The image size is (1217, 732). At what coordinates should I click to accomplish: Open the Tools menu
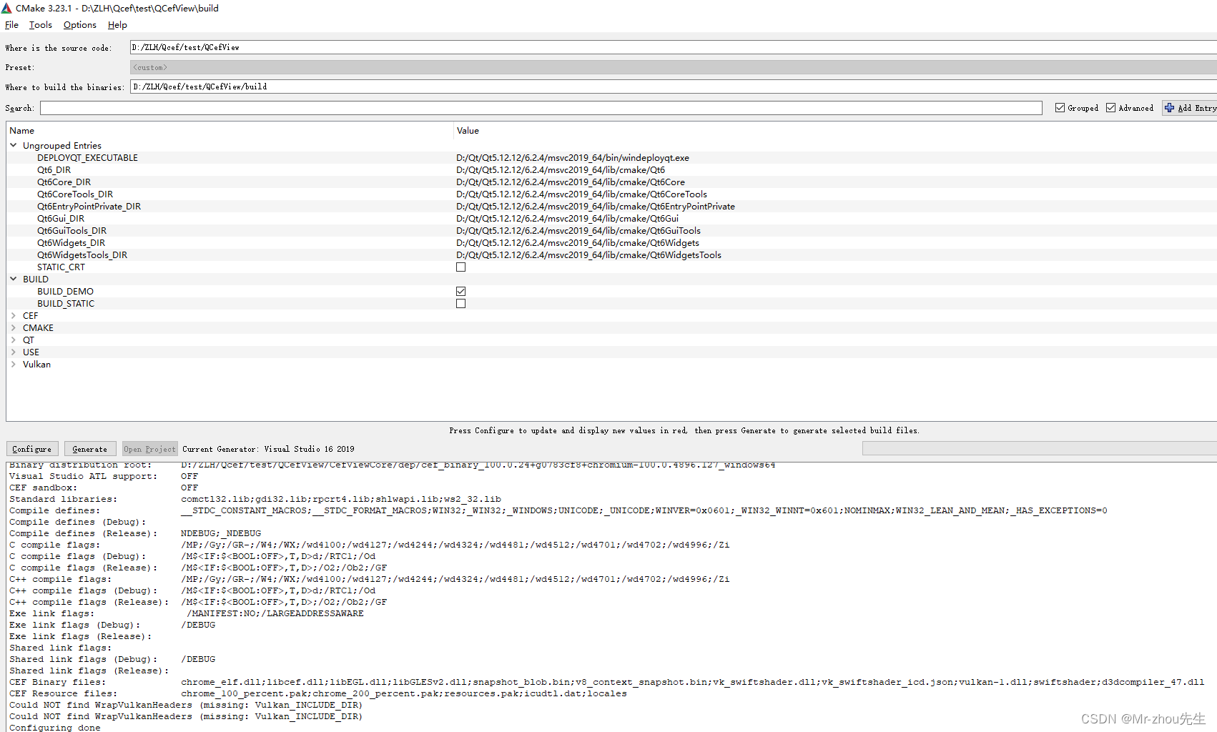click(x=40, y=24)
